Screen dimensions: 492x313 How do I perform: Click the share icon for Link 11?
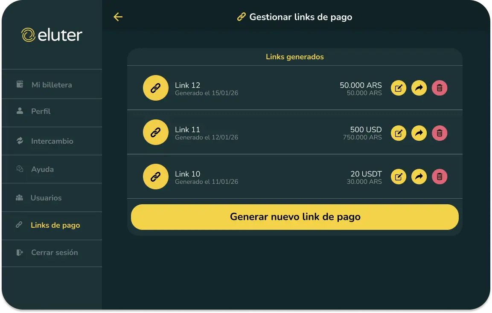click(x=419, y=133)
